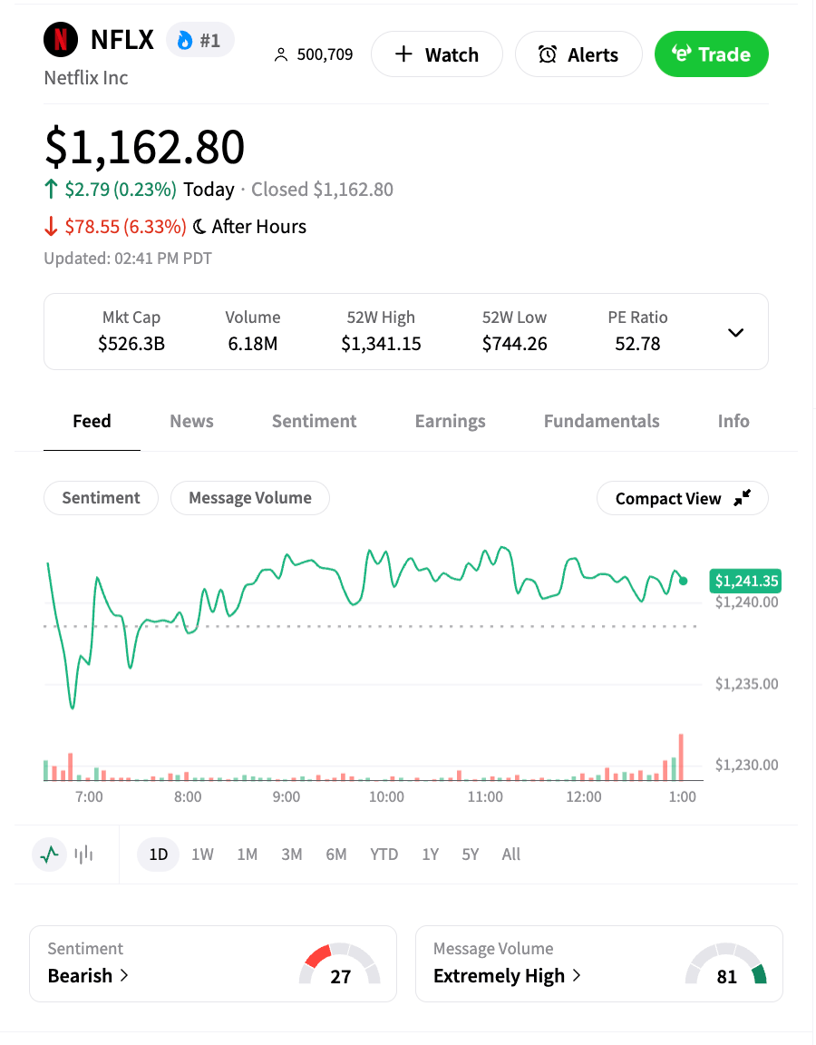Click the Compact View collapse arrows

click(x=743, y=498)
